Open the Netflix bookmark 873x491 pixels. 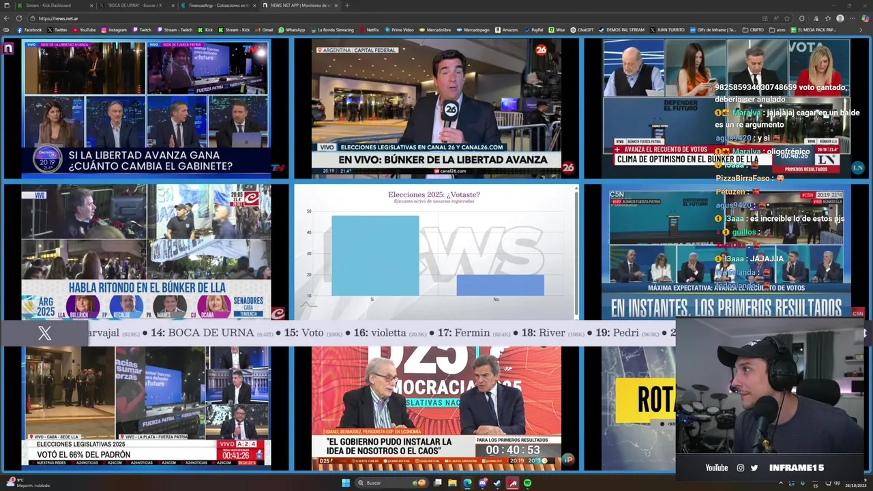coord(369,30)
